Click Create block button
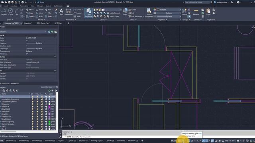Screen dimensions: 255x143 (132, 10)
